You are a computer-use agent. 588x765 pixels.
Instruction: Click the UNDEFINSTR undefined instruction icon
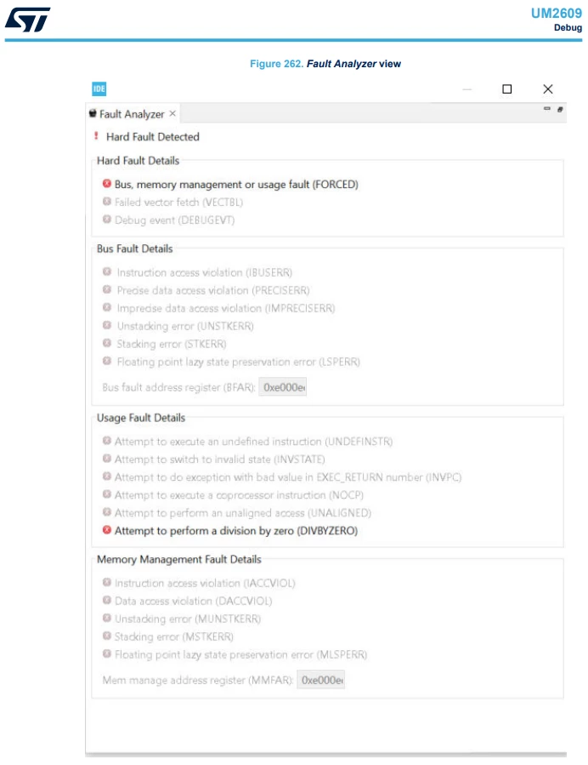point(107,441)
